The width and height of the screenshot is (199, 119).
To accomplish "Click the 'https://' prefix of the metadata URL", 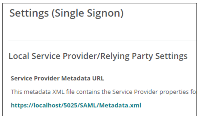I will [x=22, y=105].
